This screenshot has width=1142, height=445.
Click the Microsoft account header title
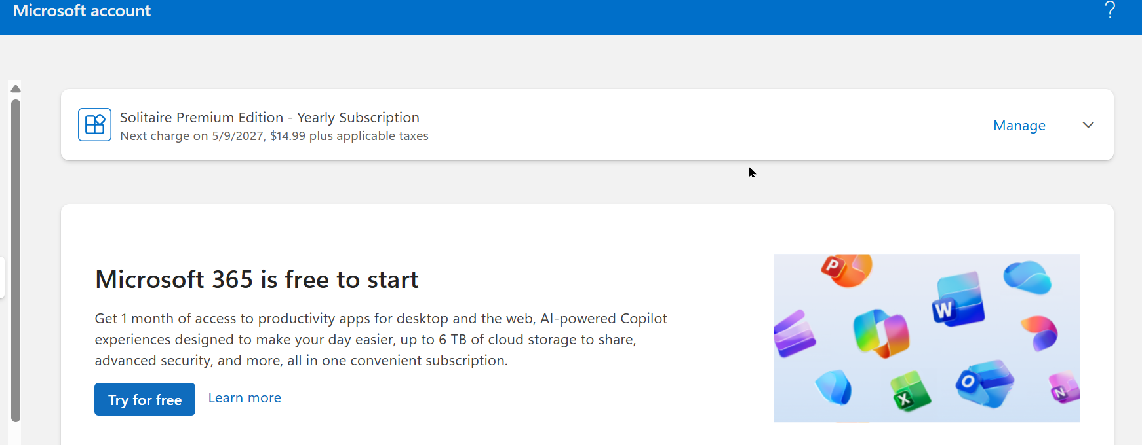click(82, 10)
